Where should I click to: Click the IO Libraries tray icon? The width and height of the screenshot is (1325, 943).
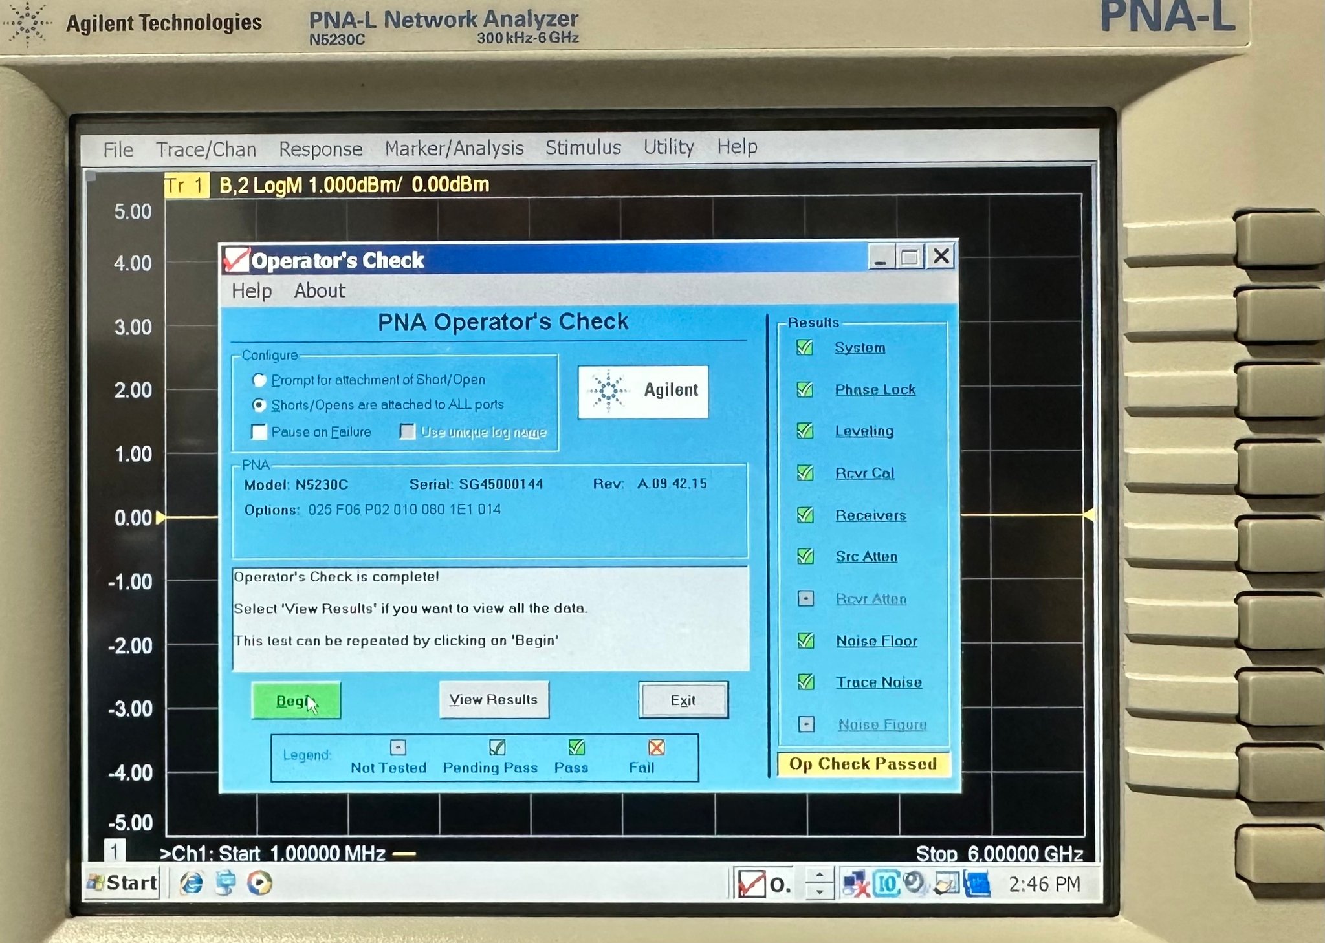886,884
